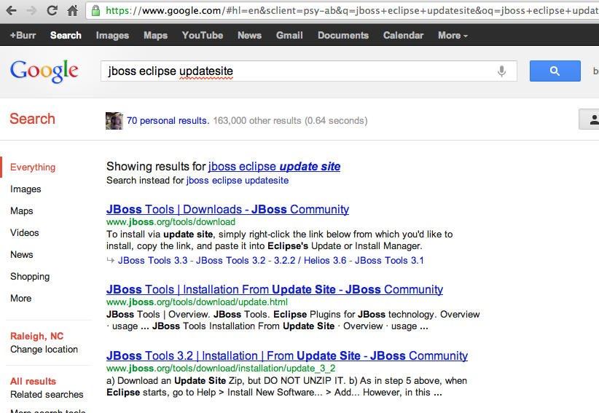This screenshot has height=413, width=599.
Task: Open 'Installation From Update Site' result
Action: click(x=275, y=289)
